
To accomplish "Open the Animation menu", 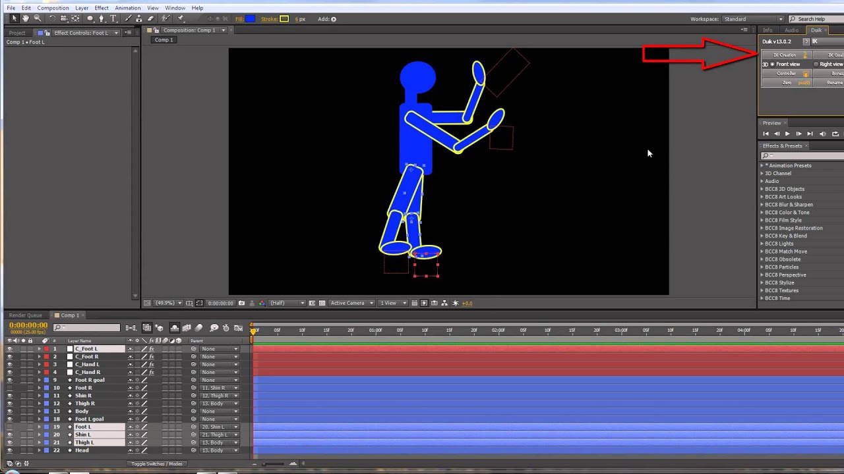I will pos(127,8).
